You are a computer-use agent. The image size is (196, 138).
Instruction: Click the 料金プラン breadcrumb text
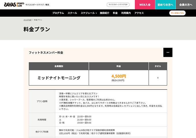coord(38,20)
